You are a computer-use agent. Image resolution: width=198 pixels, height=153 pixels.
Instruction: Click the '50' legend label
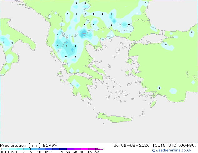coord(97,152)
